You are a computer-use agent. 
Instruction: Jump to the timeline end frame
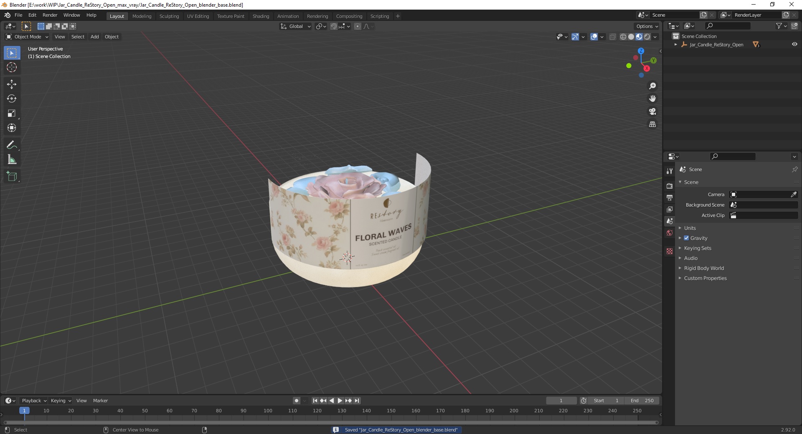357,401
